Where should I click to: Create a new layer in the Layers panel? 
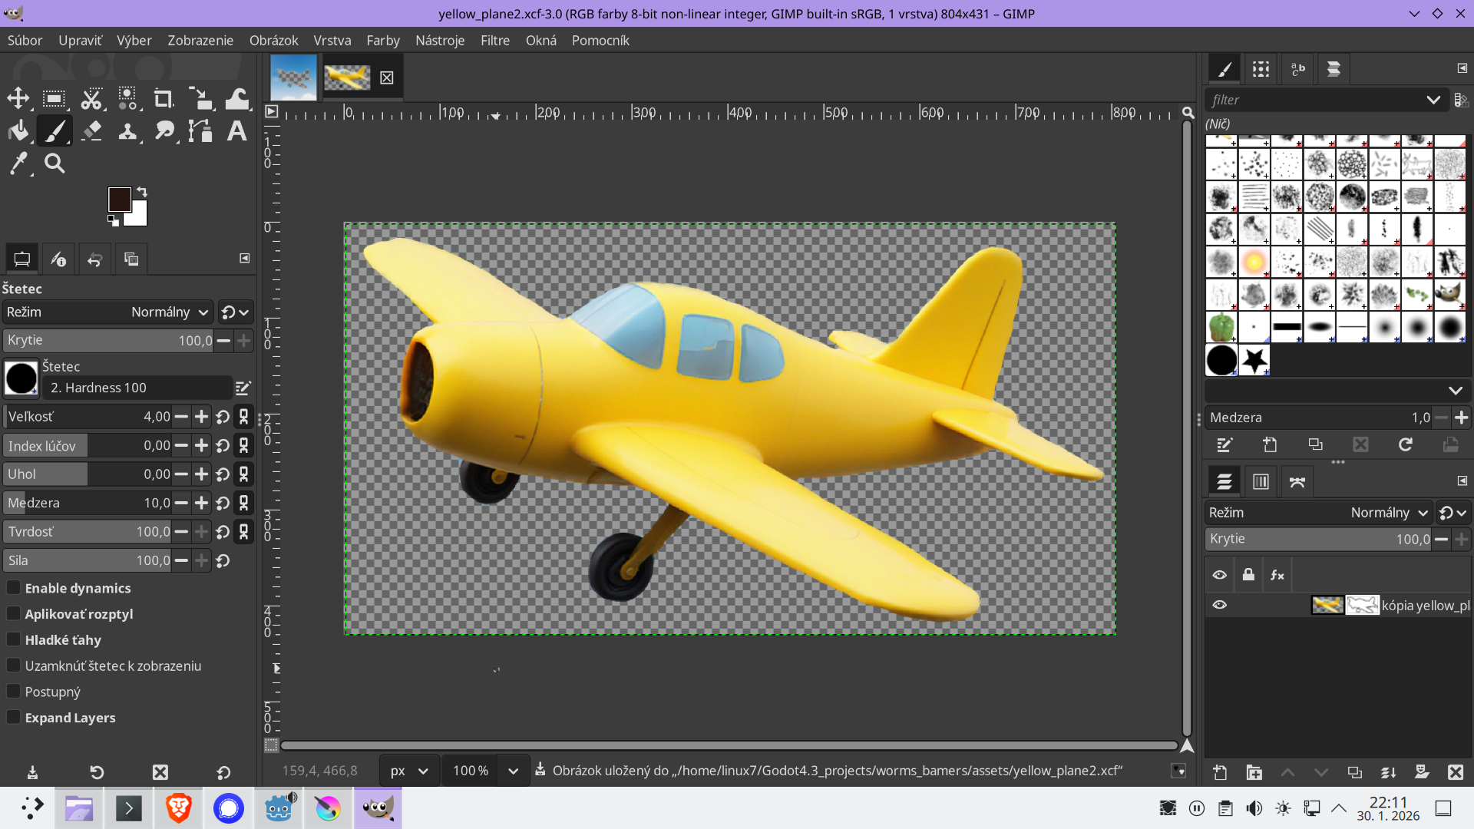coord(1221,773)
